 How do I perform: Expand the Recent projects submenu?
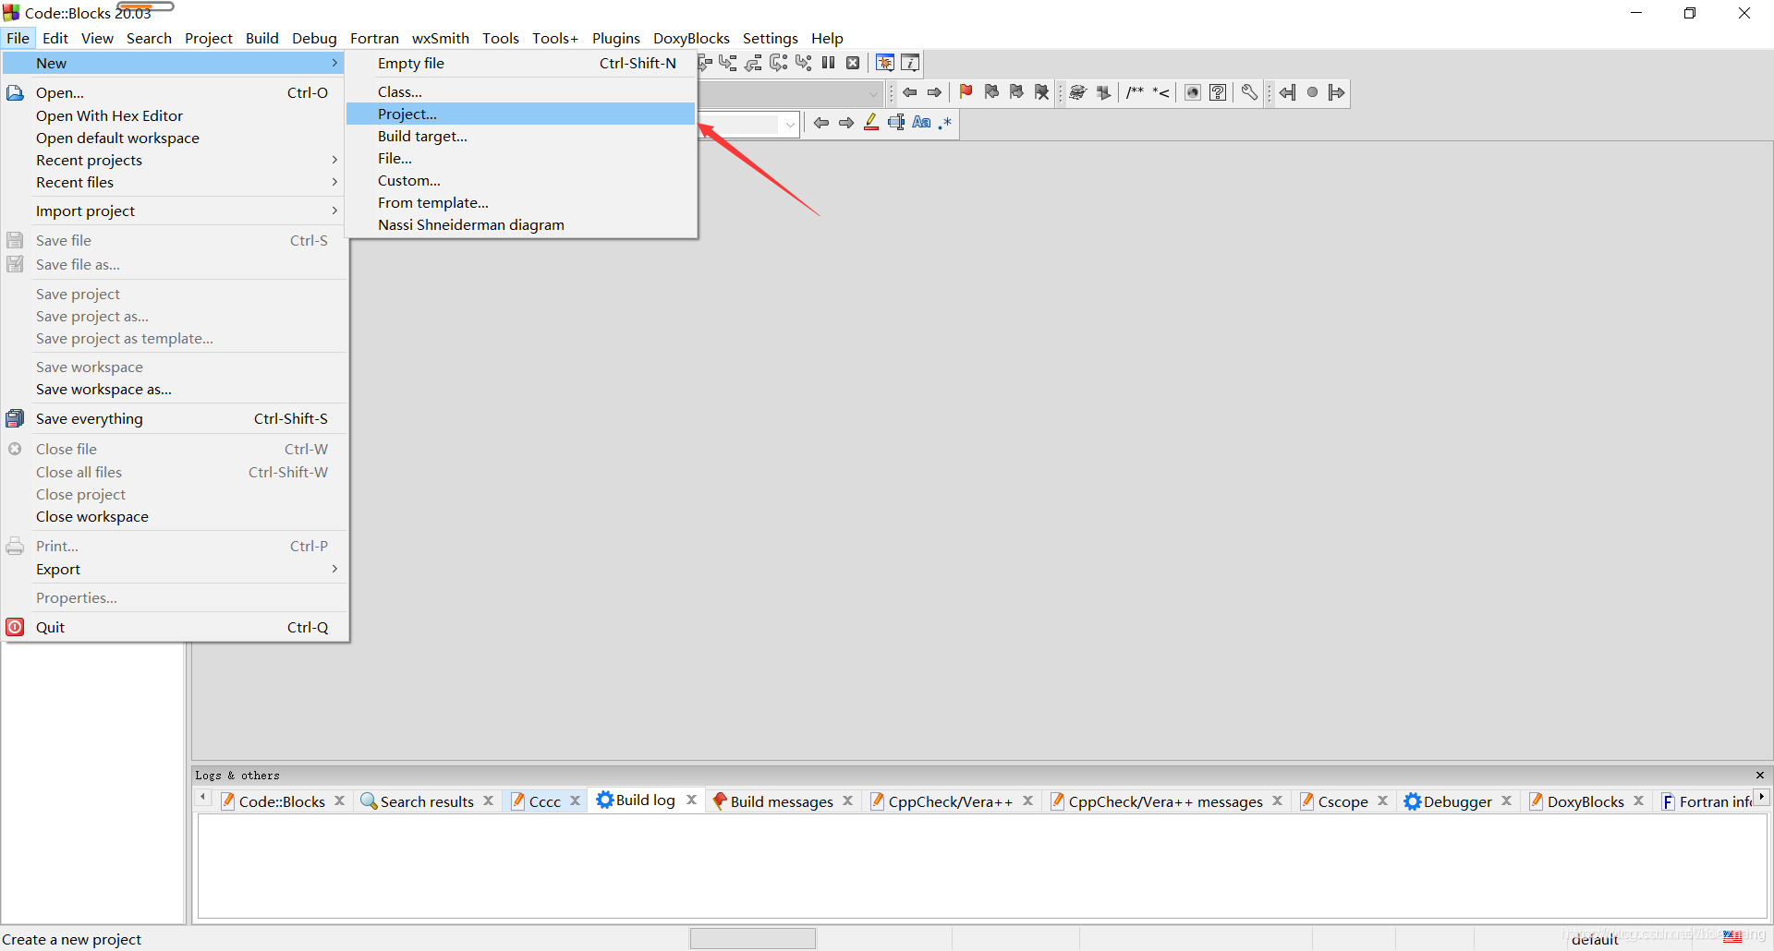coord(176,160)
